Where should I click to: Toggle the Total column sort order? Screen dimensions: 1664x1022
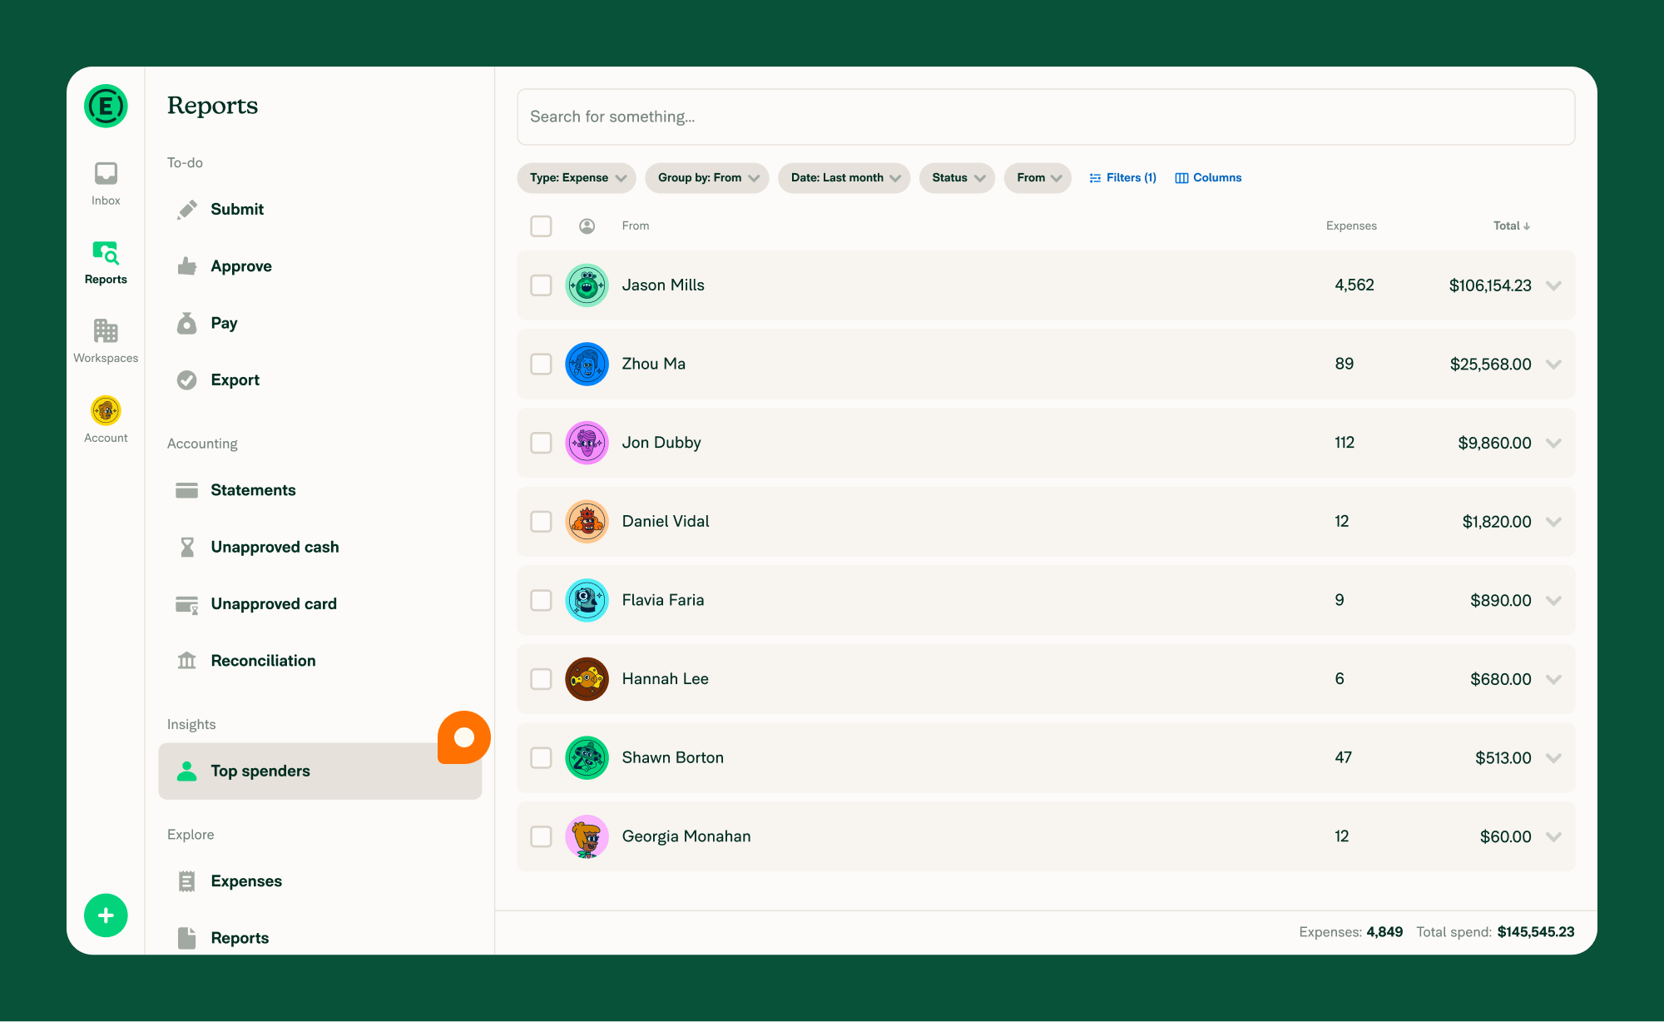tap(1511, 226)
